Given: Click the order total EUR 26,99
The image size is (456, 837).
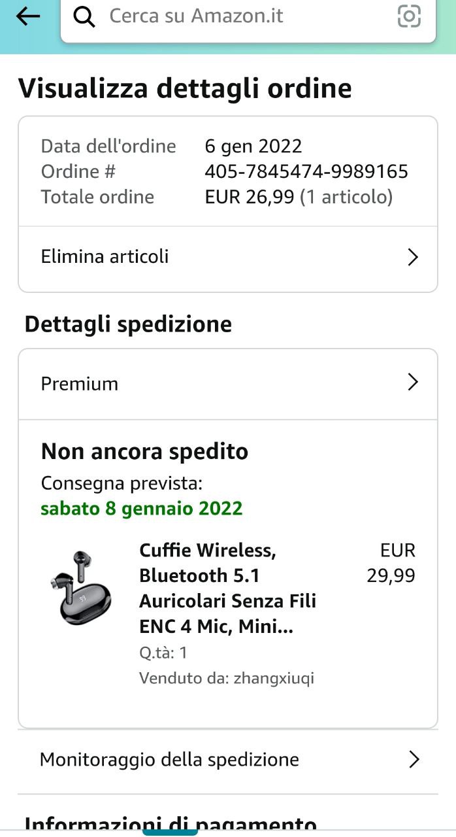Looking at the screenshot, I should (x=250, y=197).
